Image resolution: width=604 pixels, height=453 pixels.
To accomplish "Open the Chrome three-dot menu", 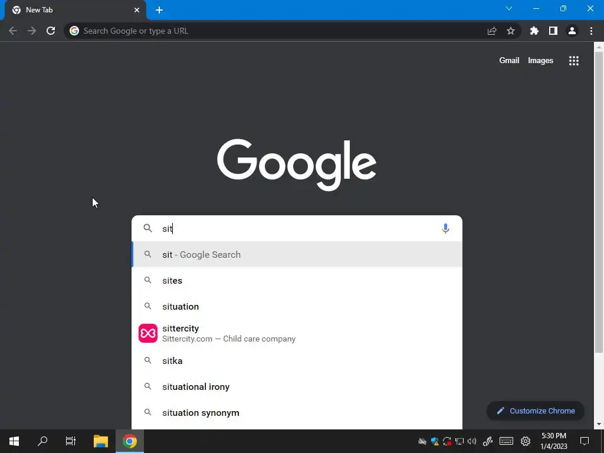I will 591,31.
